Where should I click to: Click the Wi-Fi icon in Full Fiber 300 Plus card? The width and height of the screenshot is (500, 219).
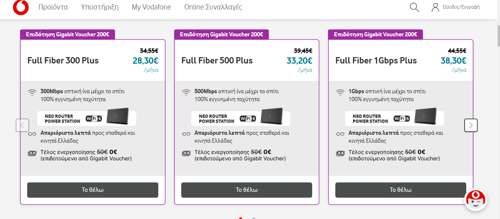click(32, 92)
